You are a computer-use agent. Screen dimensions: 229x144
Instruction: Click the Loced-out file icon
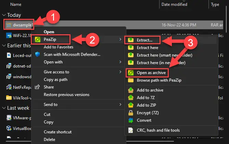(9, 55)
